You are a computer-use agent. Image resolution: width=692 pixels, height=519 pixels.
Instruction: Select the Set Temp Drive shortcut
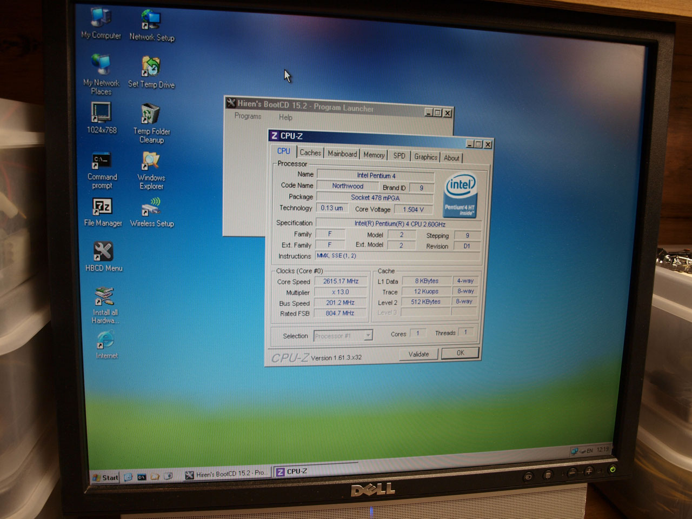point(151,73)
